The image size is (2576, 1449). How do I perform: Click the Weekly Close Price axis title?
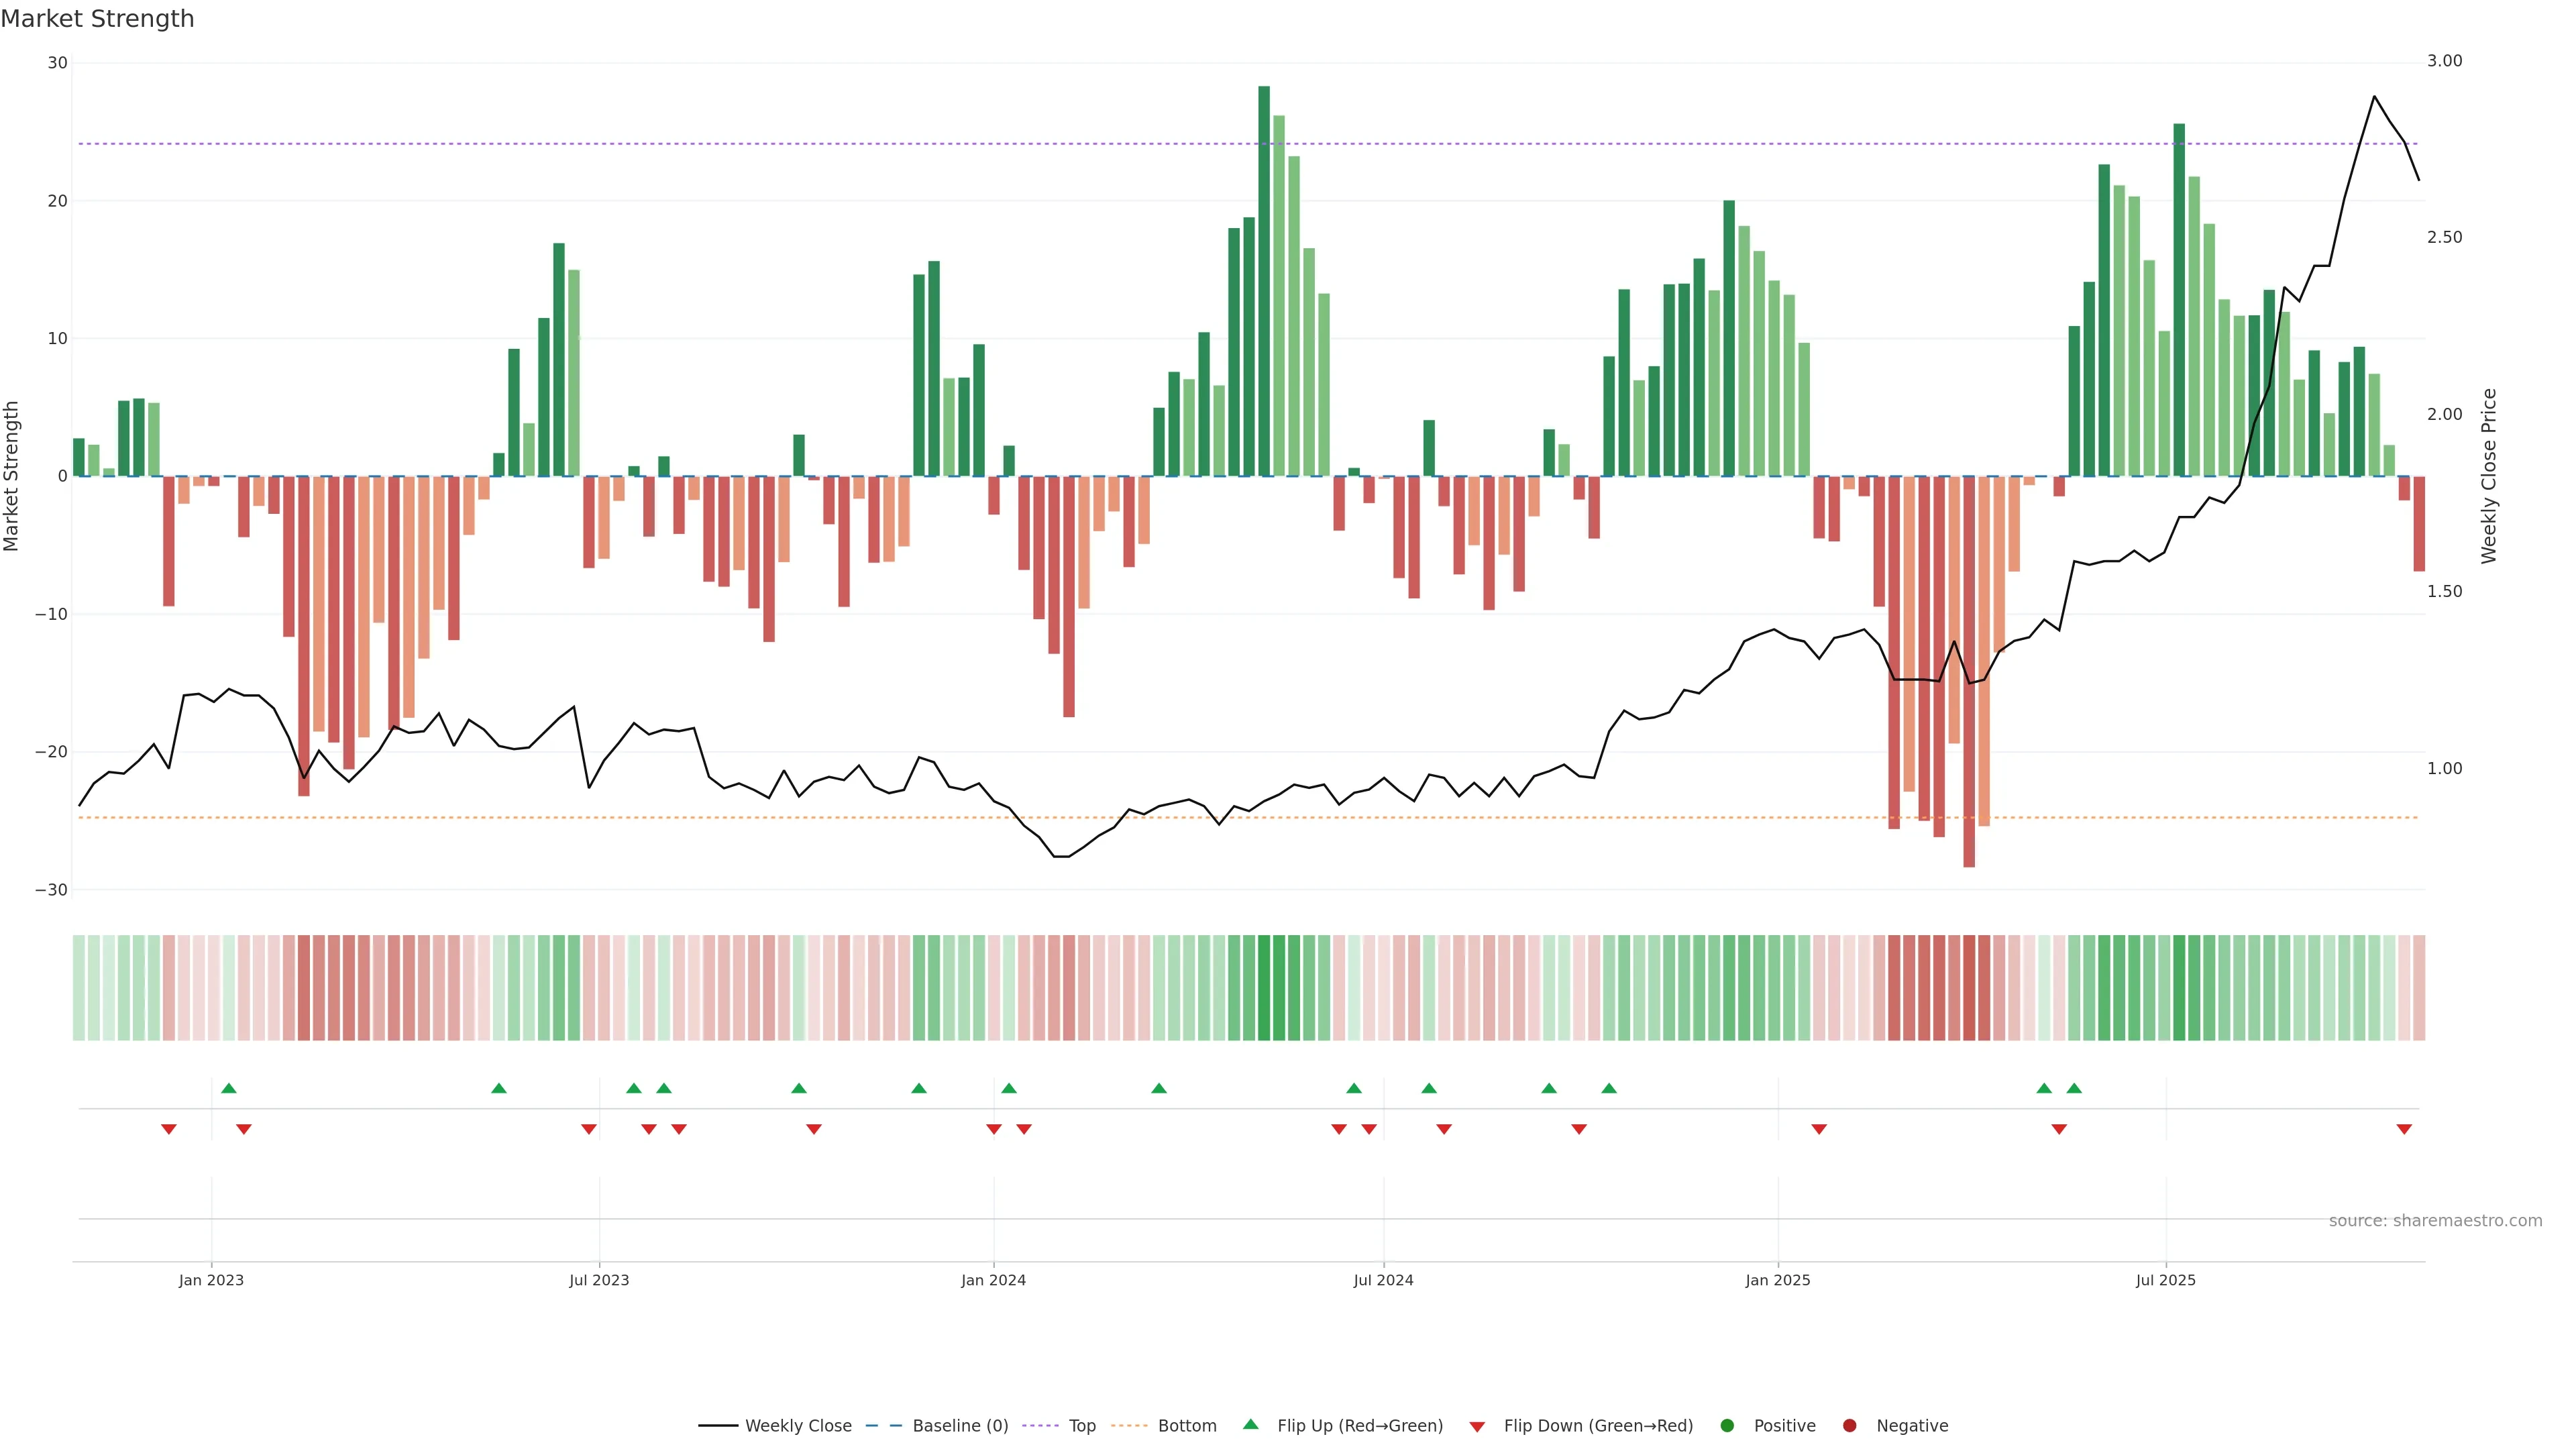pyautogui.click(x=2489, y=476)
